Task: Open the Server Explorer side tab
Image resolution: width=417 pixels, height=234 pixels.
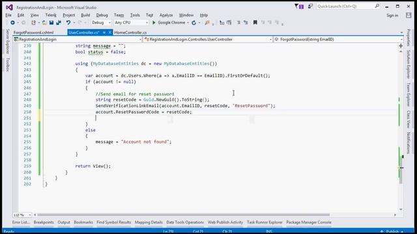Action: click(8, 42)
